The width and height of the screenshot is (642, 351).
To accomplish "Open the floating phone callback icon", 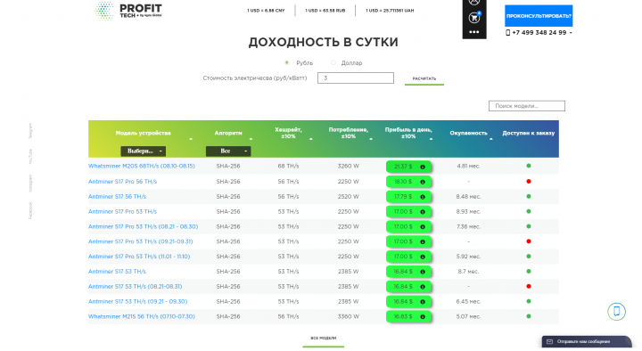I will point(616,312).
